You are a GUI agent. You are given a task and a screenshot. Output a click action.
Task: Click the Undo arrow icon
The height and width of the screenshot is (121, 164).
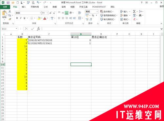[38, 2]
